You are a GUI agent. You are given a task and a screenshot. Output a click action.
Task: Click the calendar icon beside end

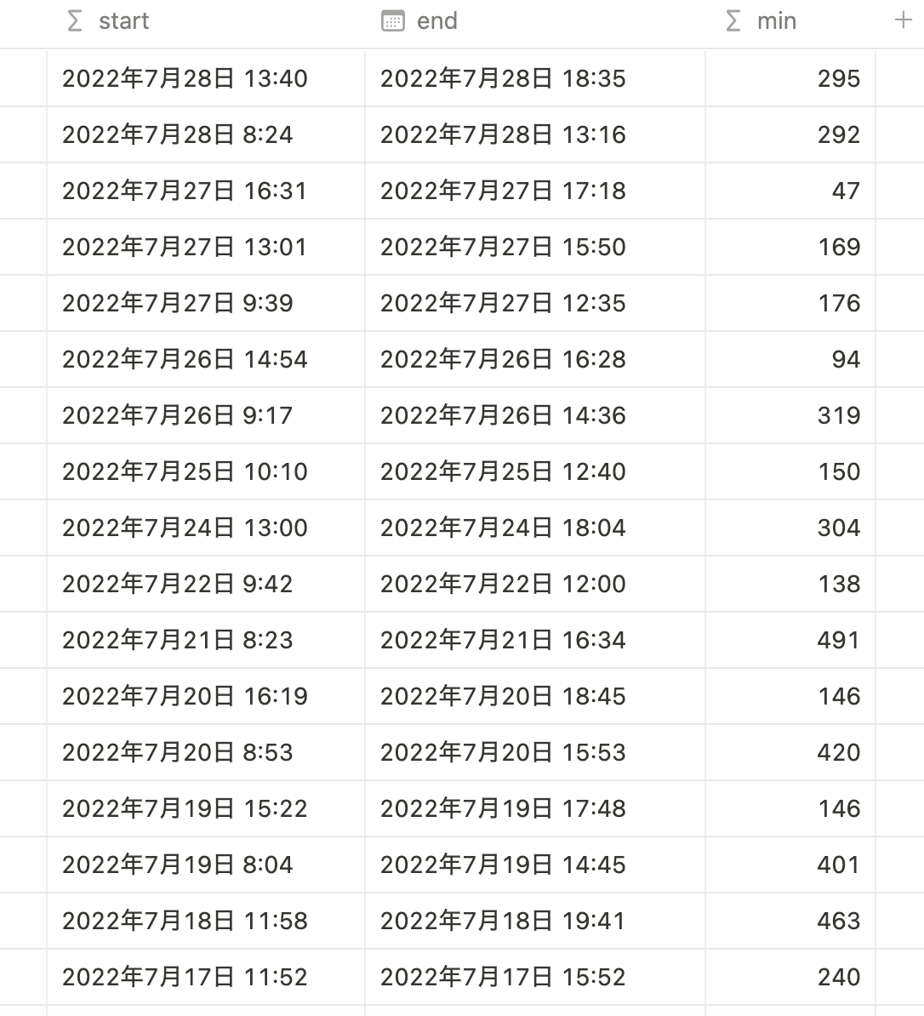click(x=393, y=20)
